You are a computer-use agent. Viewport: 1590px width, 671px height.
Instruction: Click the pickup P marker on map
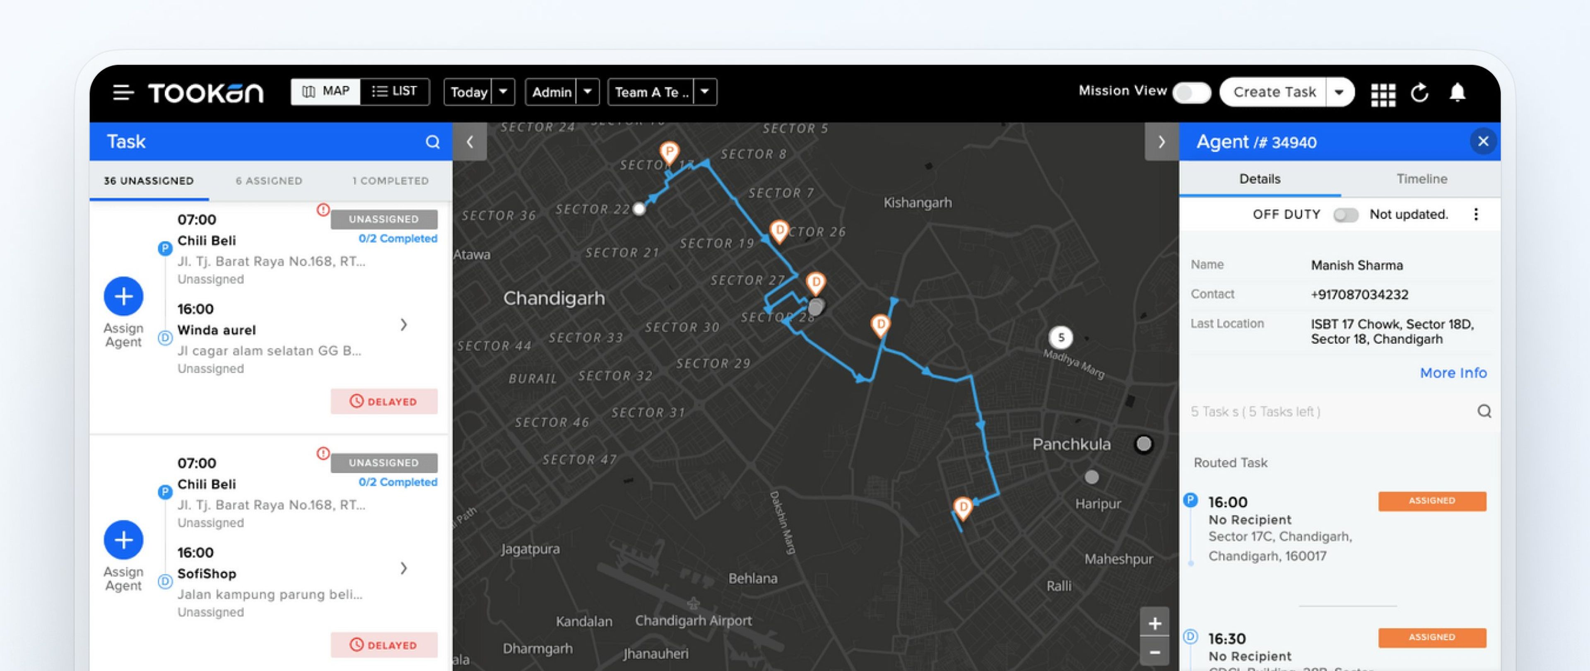pos(669,153)
